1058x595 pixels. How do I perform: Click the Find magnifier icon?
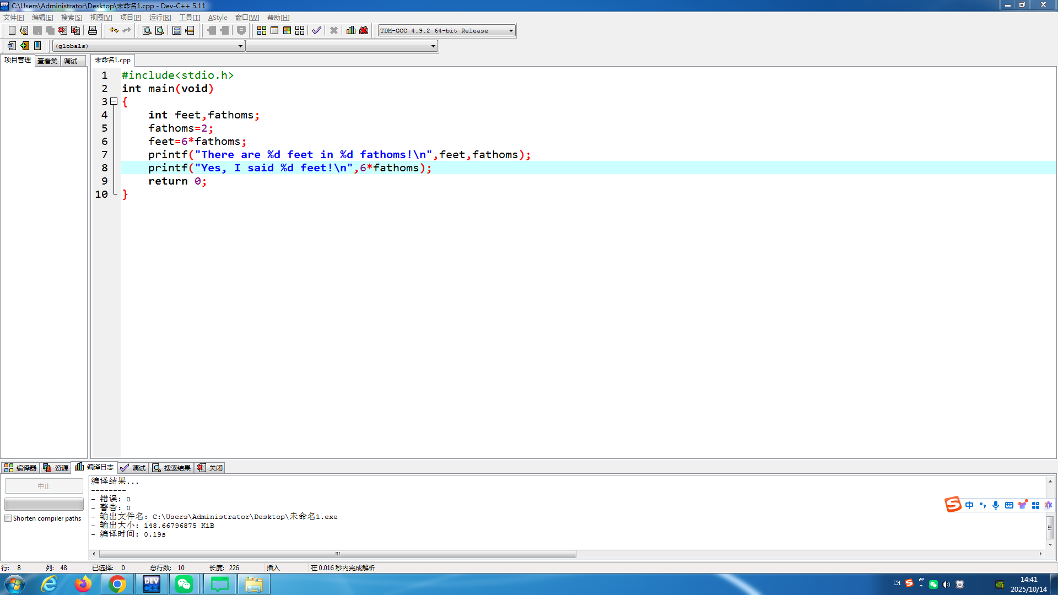[147, 30]
